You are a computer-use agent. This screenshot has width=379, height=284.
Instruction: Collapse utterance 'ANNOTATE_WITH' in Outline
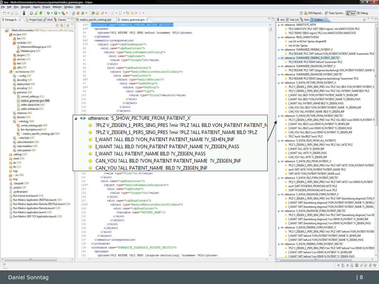[x=278, y=25]
